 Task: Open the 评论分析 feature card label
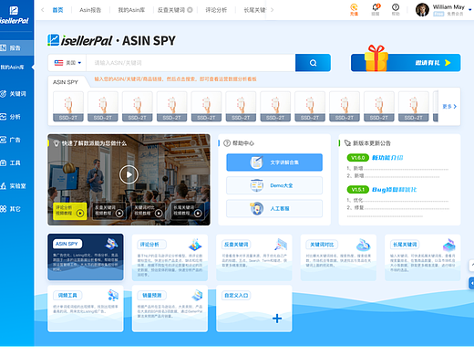point(151,245)
